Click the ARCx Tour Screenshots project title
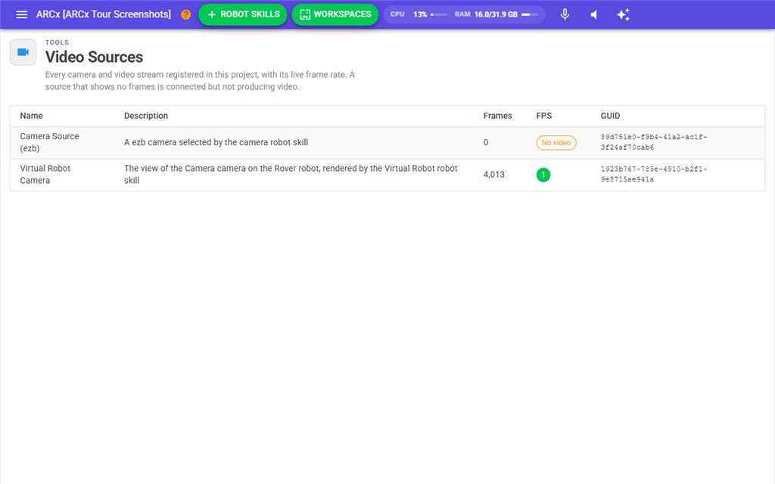Viewport: 775px width, 484px height. 103,14
